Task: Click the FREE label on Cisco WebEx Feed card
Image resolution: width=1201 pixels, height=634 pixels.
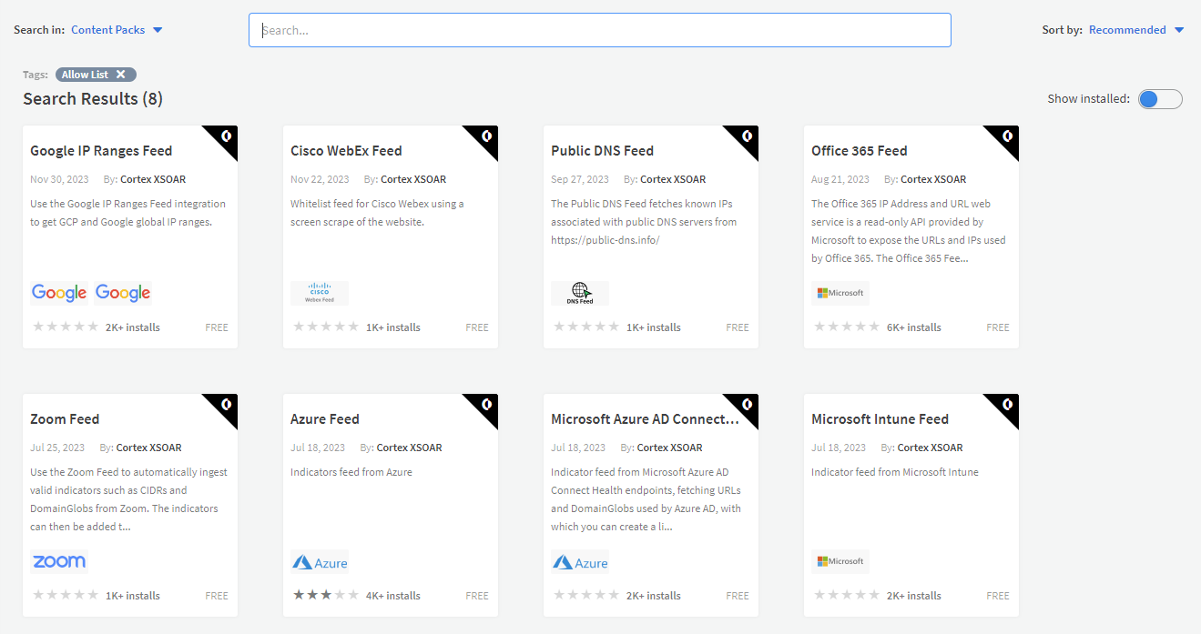Action: pyautogui.click(x=477, y=327)
